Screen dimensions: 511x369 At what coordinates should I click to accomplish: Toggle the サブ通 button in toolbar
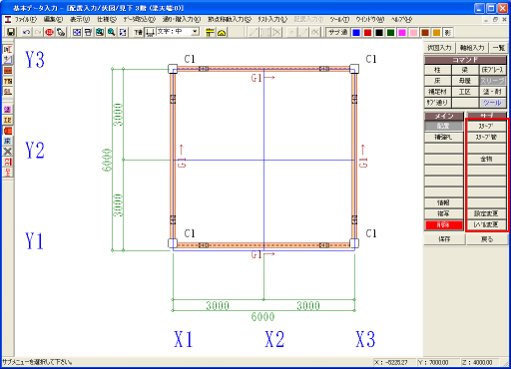[337, 32]
